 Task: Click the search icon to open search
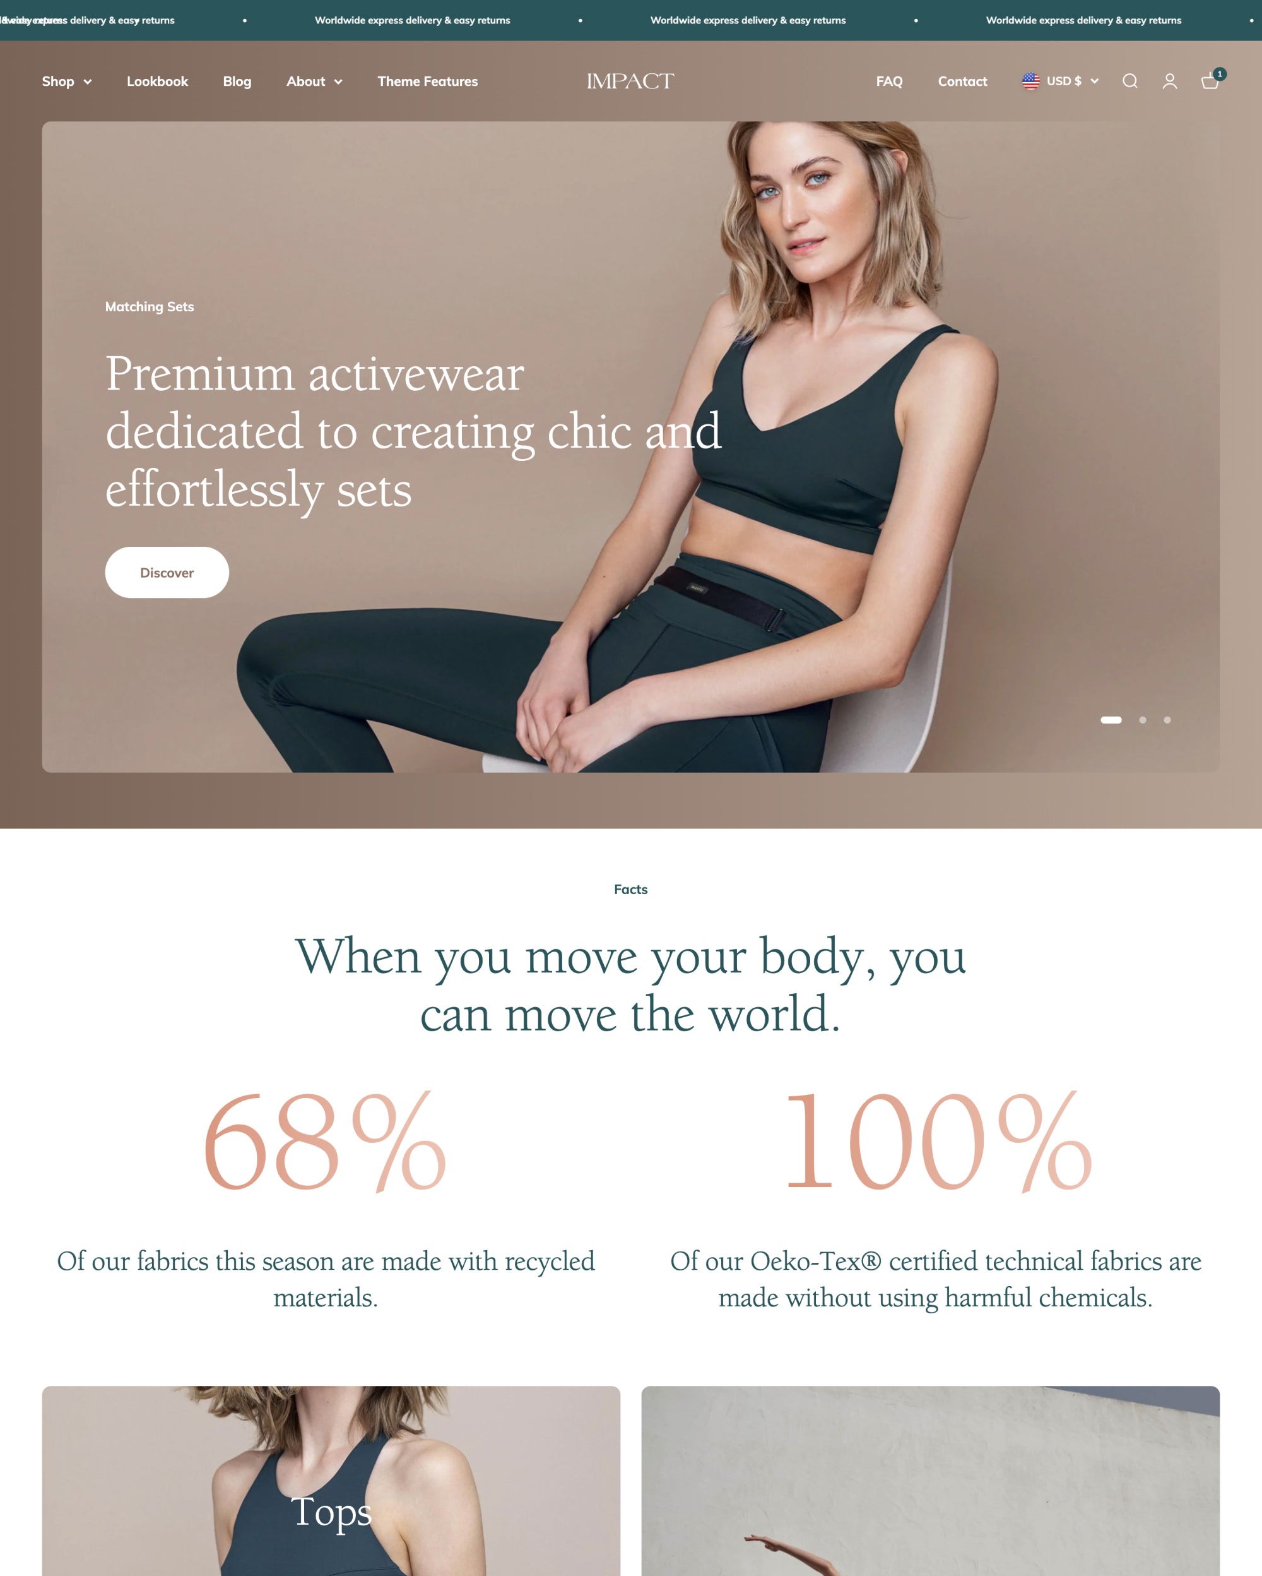coord(1129,81)
